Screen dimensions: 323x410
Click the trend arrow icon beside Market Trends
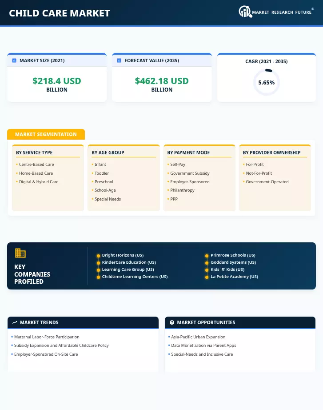tap(15, 322)
